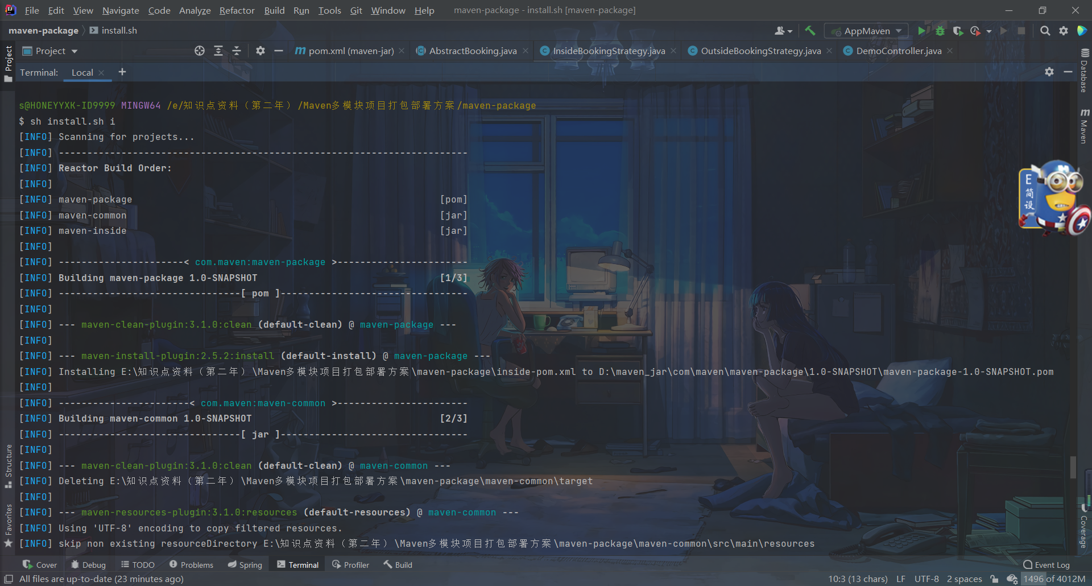Open Project panel options gear
This screenshot has height=586, width=1092.
[260, 51]
